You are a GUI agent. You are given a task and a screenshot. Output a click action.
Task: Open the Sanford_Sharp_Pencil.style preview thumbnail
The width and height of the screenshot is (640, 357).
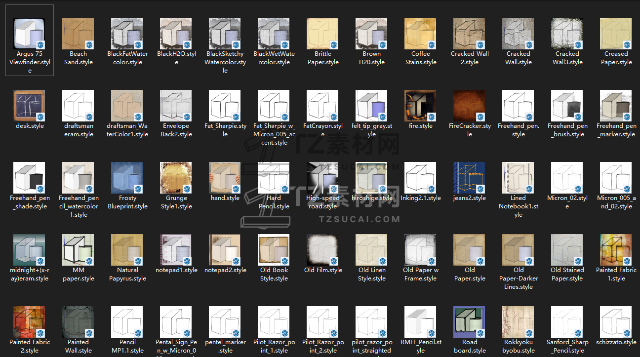567,322
